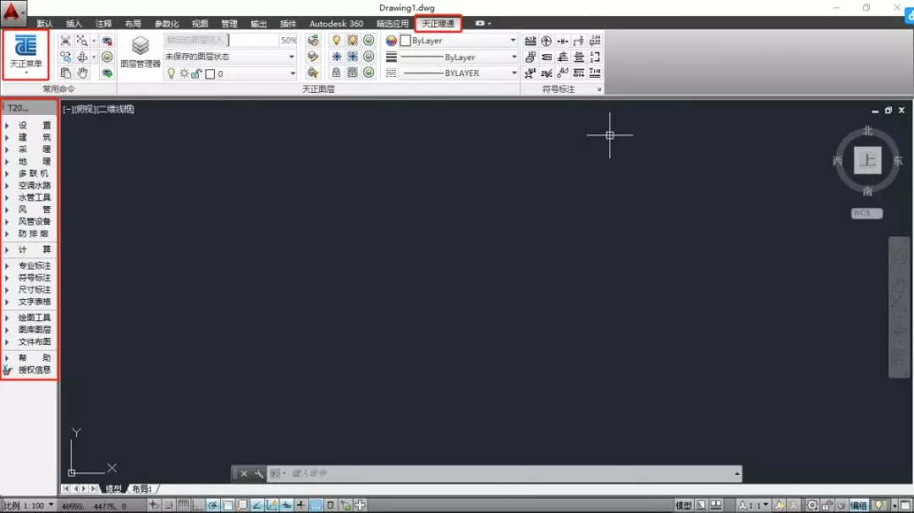Click the 模型 button in the status bar
914x513 pixels.
point(683,505)
